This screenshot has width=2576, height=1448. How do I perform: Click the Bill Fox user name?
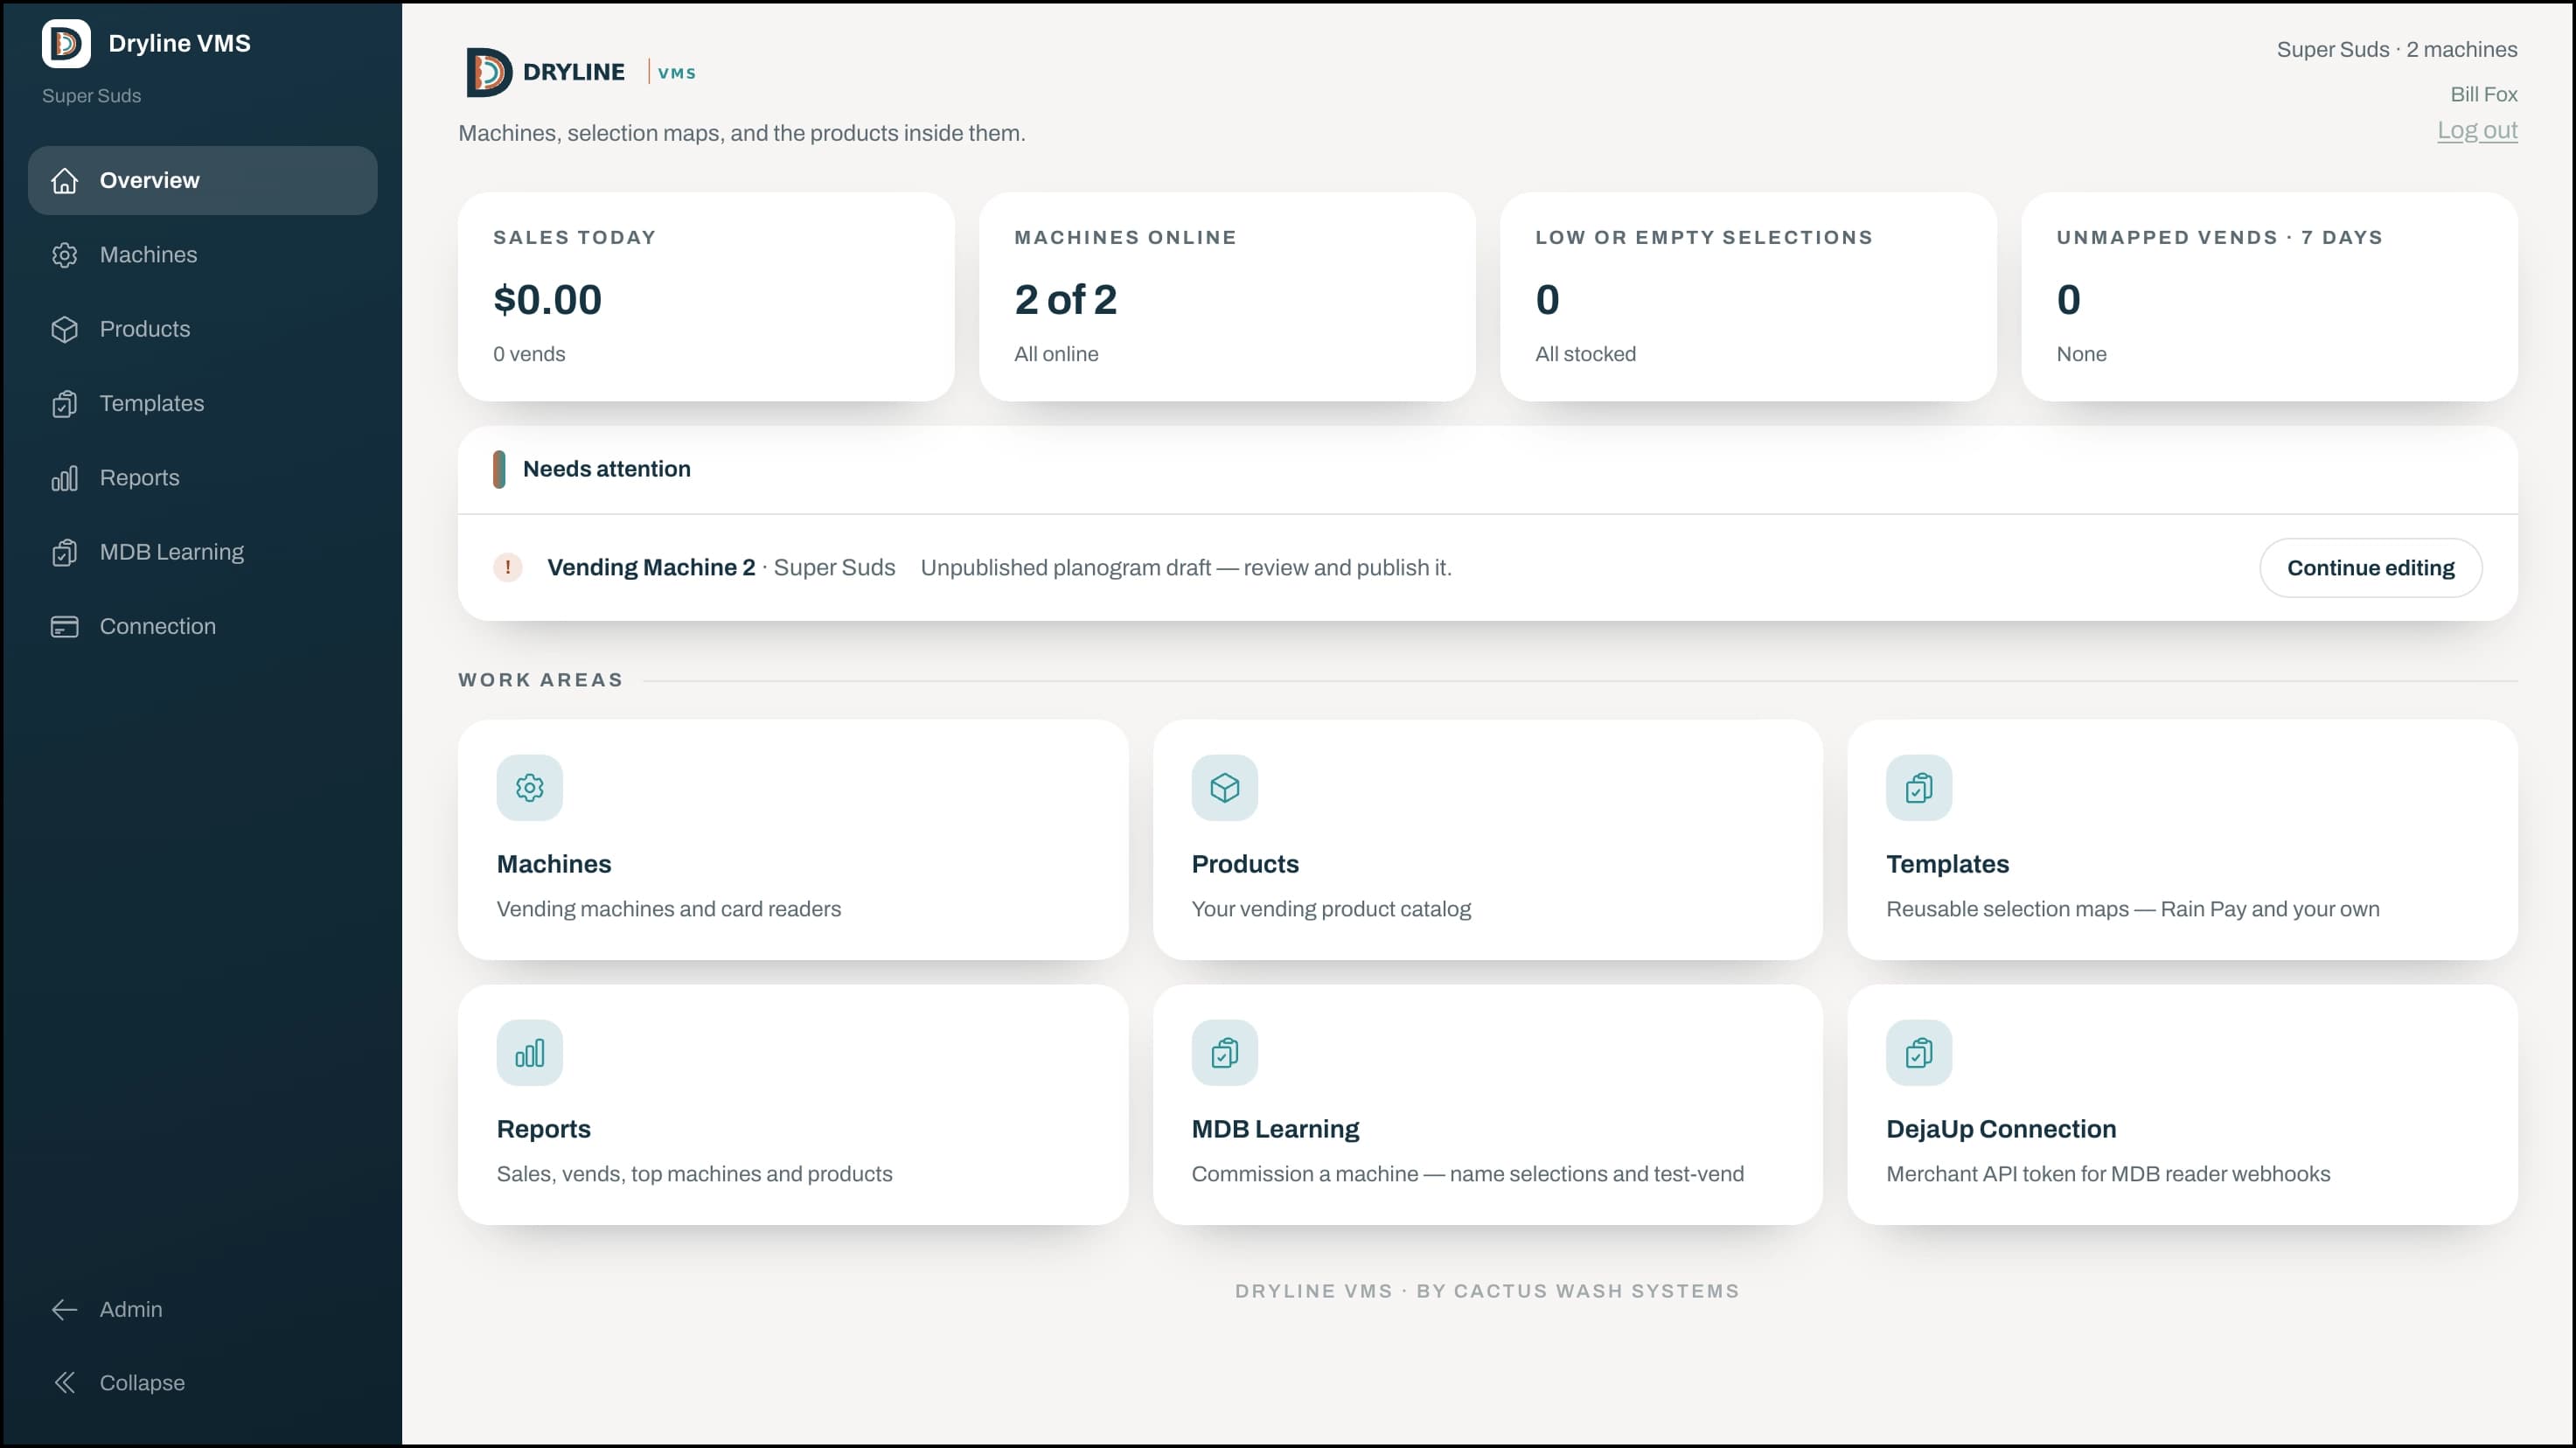pos(2484,94)
